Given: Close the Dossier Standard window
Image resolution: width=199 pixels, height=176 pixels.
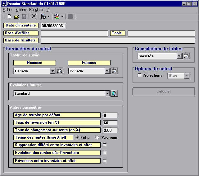Looking at the screenshot, I should [195, 4].
